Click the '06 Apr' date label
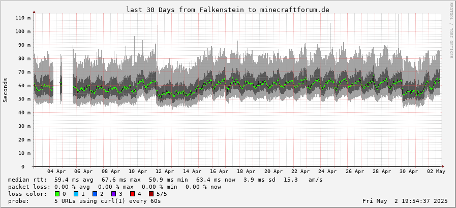The width and height of the screenshot is (456, 208). [83, 171]
